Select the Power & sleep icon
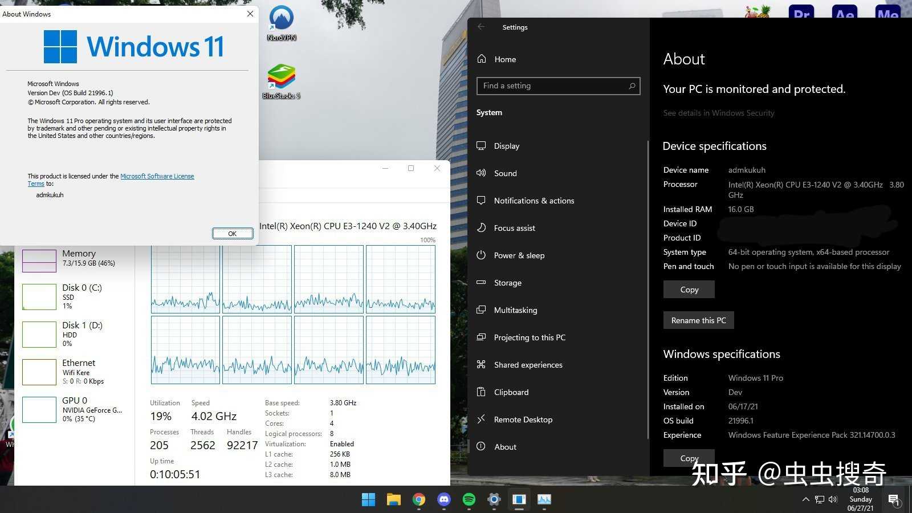 pos(481,255)
